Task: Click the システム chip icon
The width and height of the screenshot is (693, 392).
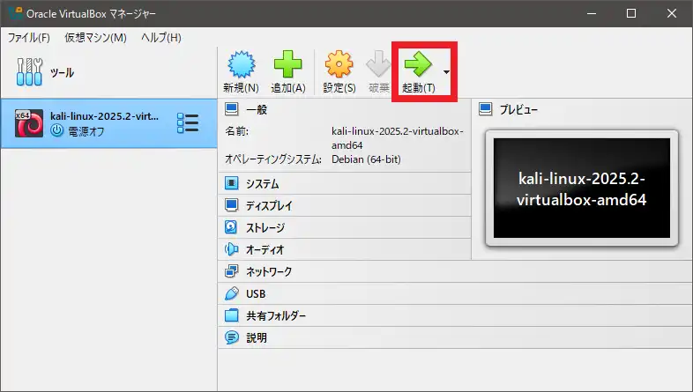Action: pos(232,183)
